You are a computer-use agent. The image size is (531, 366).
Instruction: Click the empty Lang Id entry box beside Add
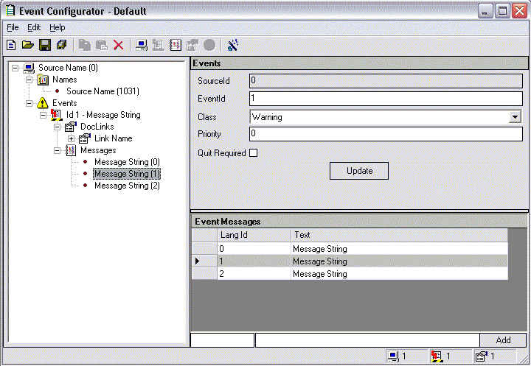(x=223, y=340)
